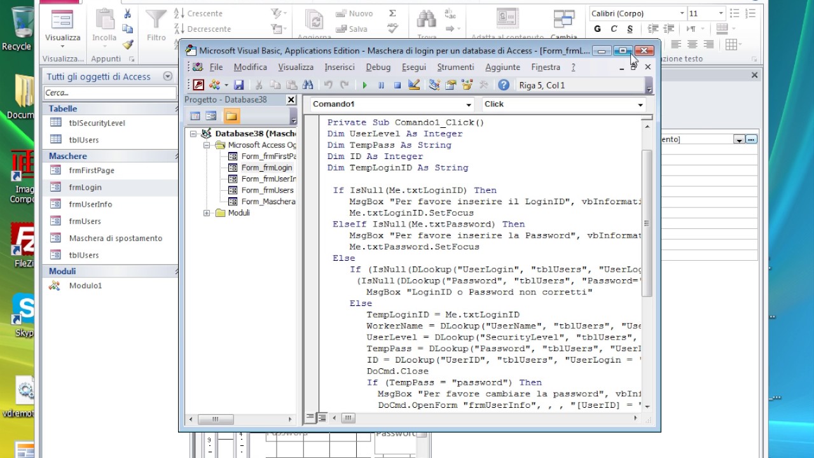The height and width of the screenshot is (458, 814).
Task: Toggle Folders icon in Project pane
Action: (231, 116)
